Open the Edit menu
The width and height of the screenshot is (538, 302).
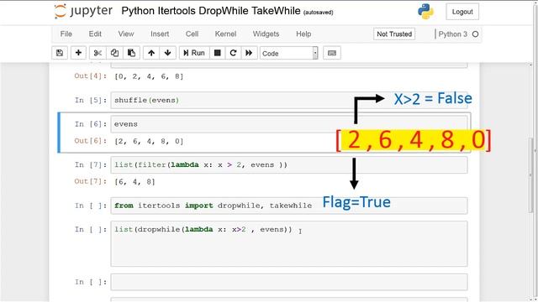[x=95, y=34]
